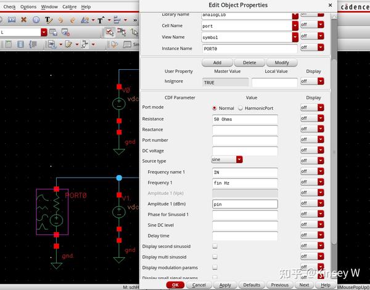Click the hand-over-document icon in the bottom toolbar

[x=115, y=44]
